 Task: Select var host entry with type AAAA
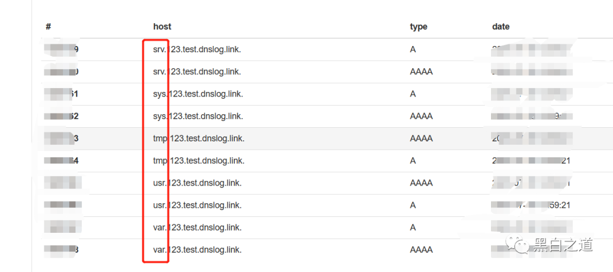coord(197,249)
